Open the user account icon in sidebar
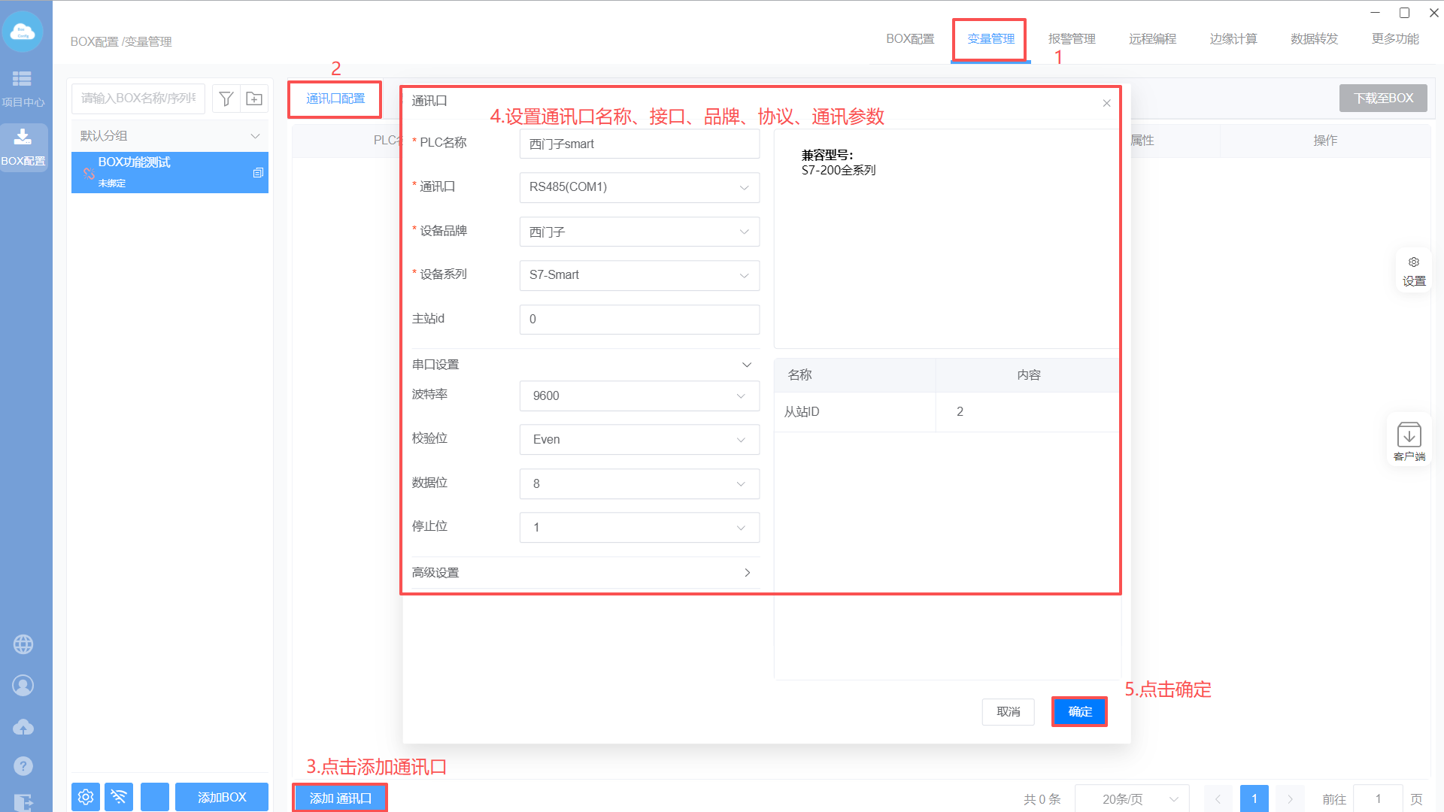 point(23,686)
